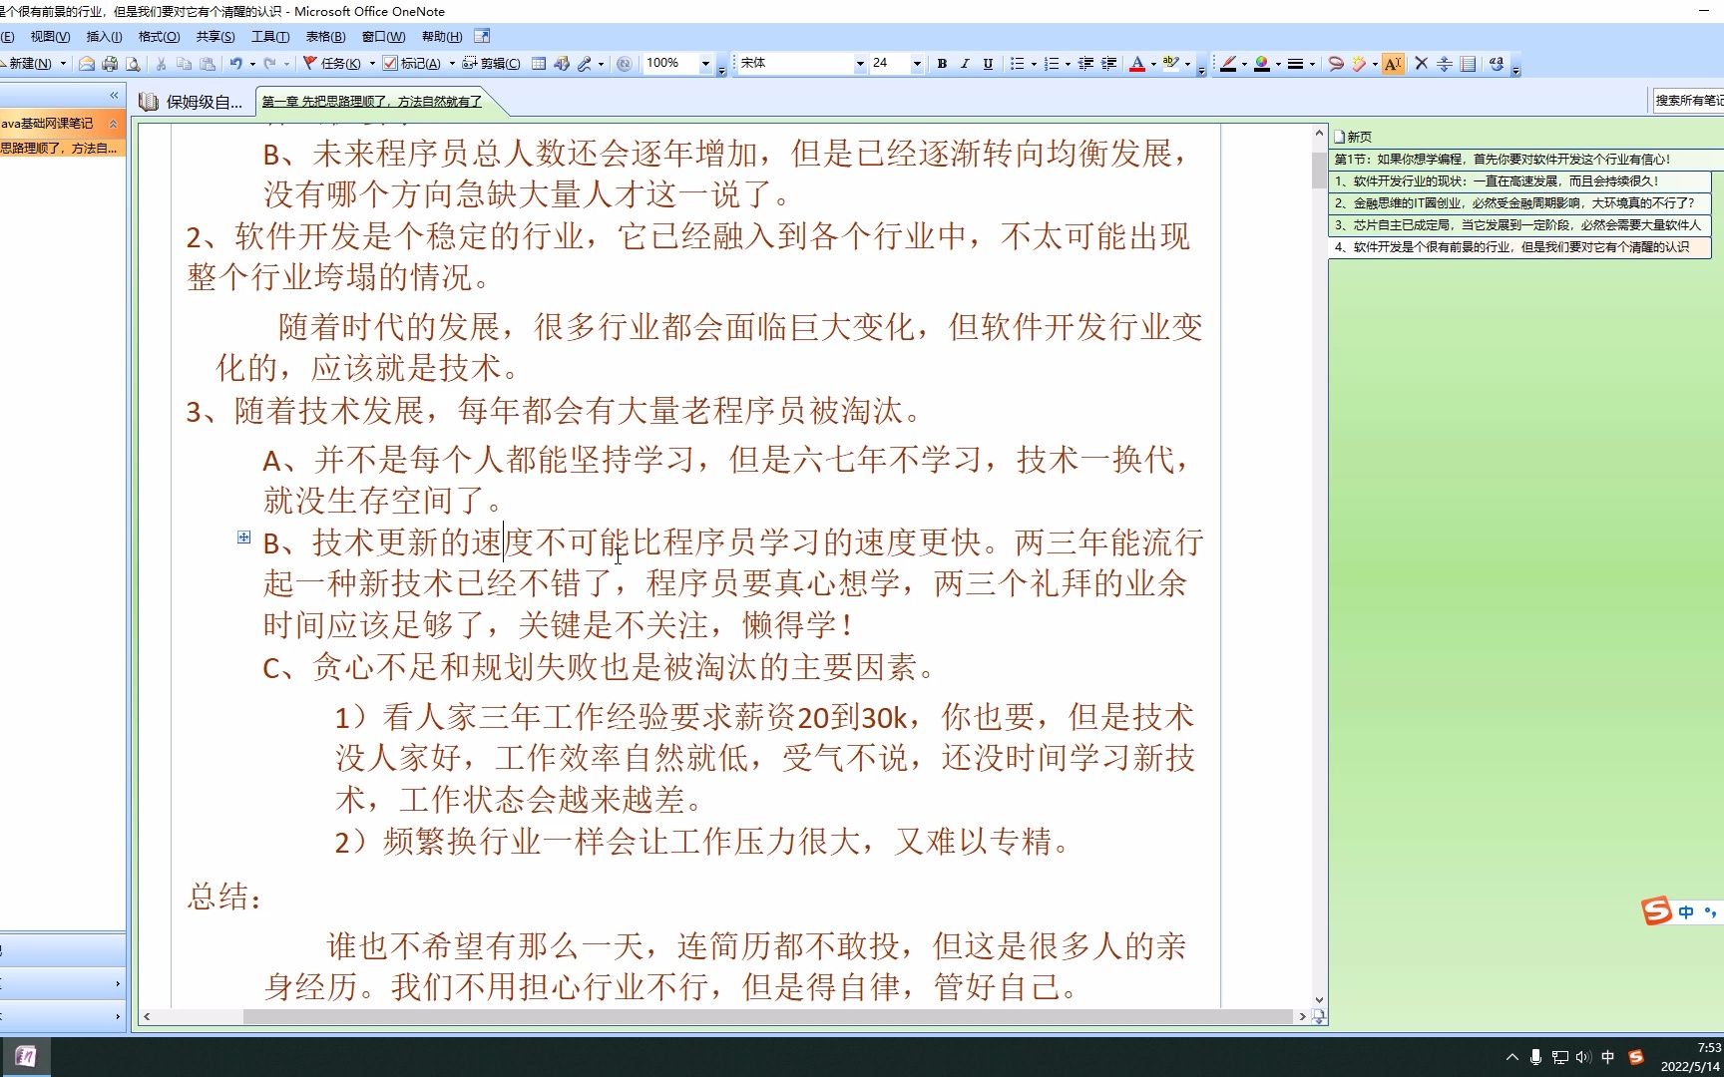Open the Print Preview icon
This screenshot has height=1077, width=1724.
pyautogui.click(x=133, y=64)
